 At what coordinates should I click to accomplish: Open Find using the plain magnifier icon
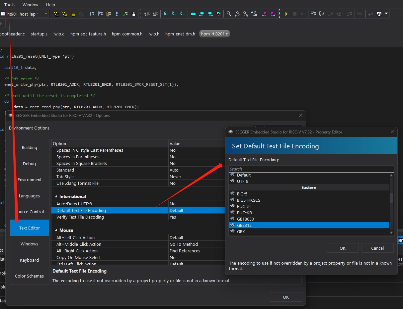pyautogui.click(x=229, y=14)
